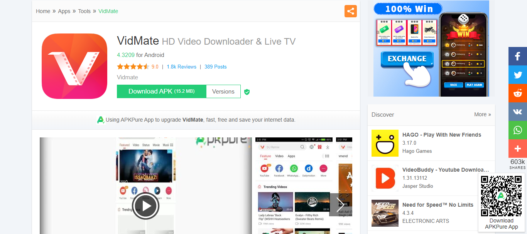
Task: Open the HAGO app icon
Action: [385, 143]
